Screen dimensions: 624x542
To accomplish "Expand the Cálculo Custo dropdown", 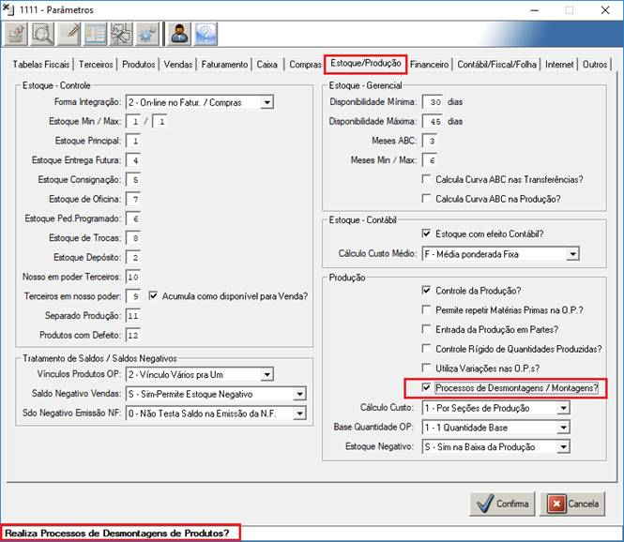I will click(x=564, y=408).
